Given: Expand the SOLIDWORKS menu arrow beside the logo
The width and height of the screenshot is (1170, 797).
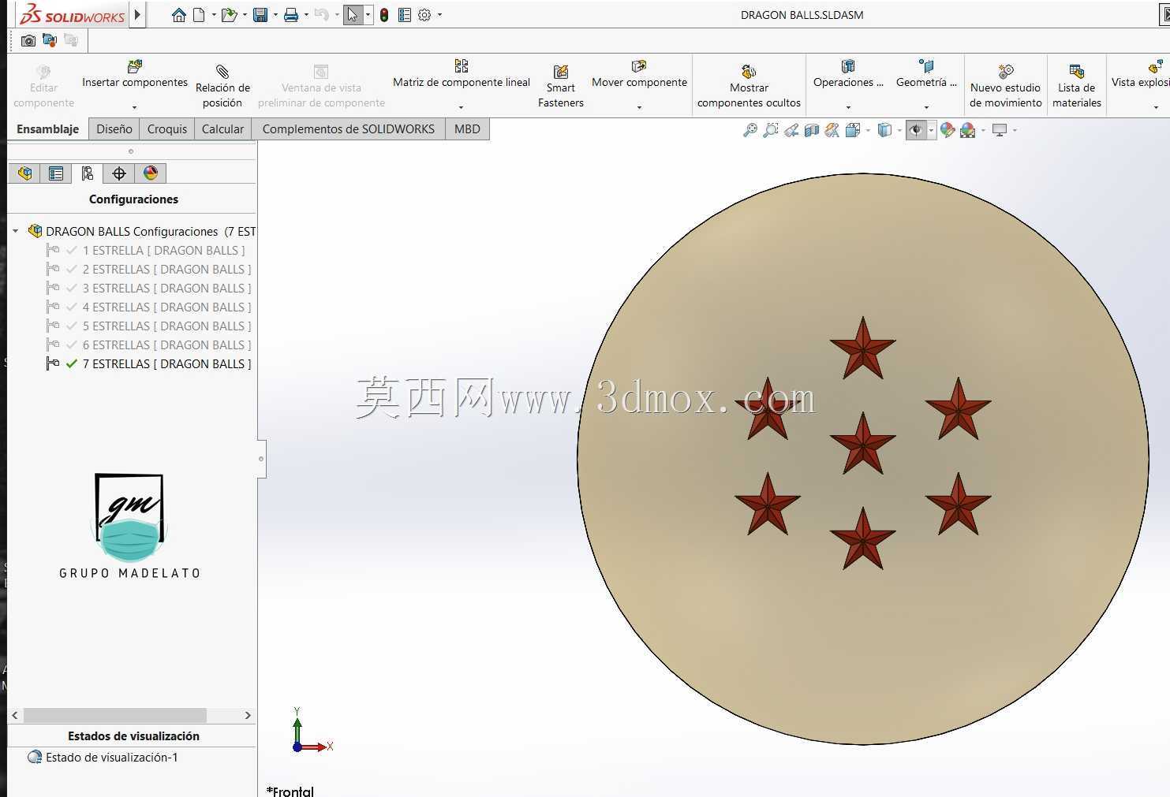Looking at the screenshot, I should point(138,14).
